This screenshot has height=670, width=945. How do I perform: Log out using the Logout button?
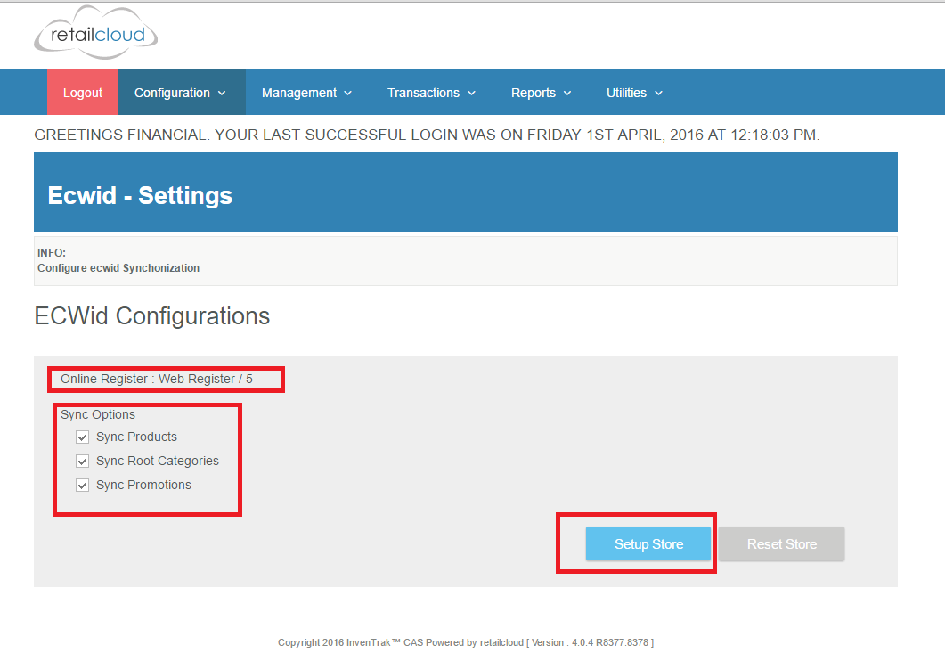click(x=83, y=93)
